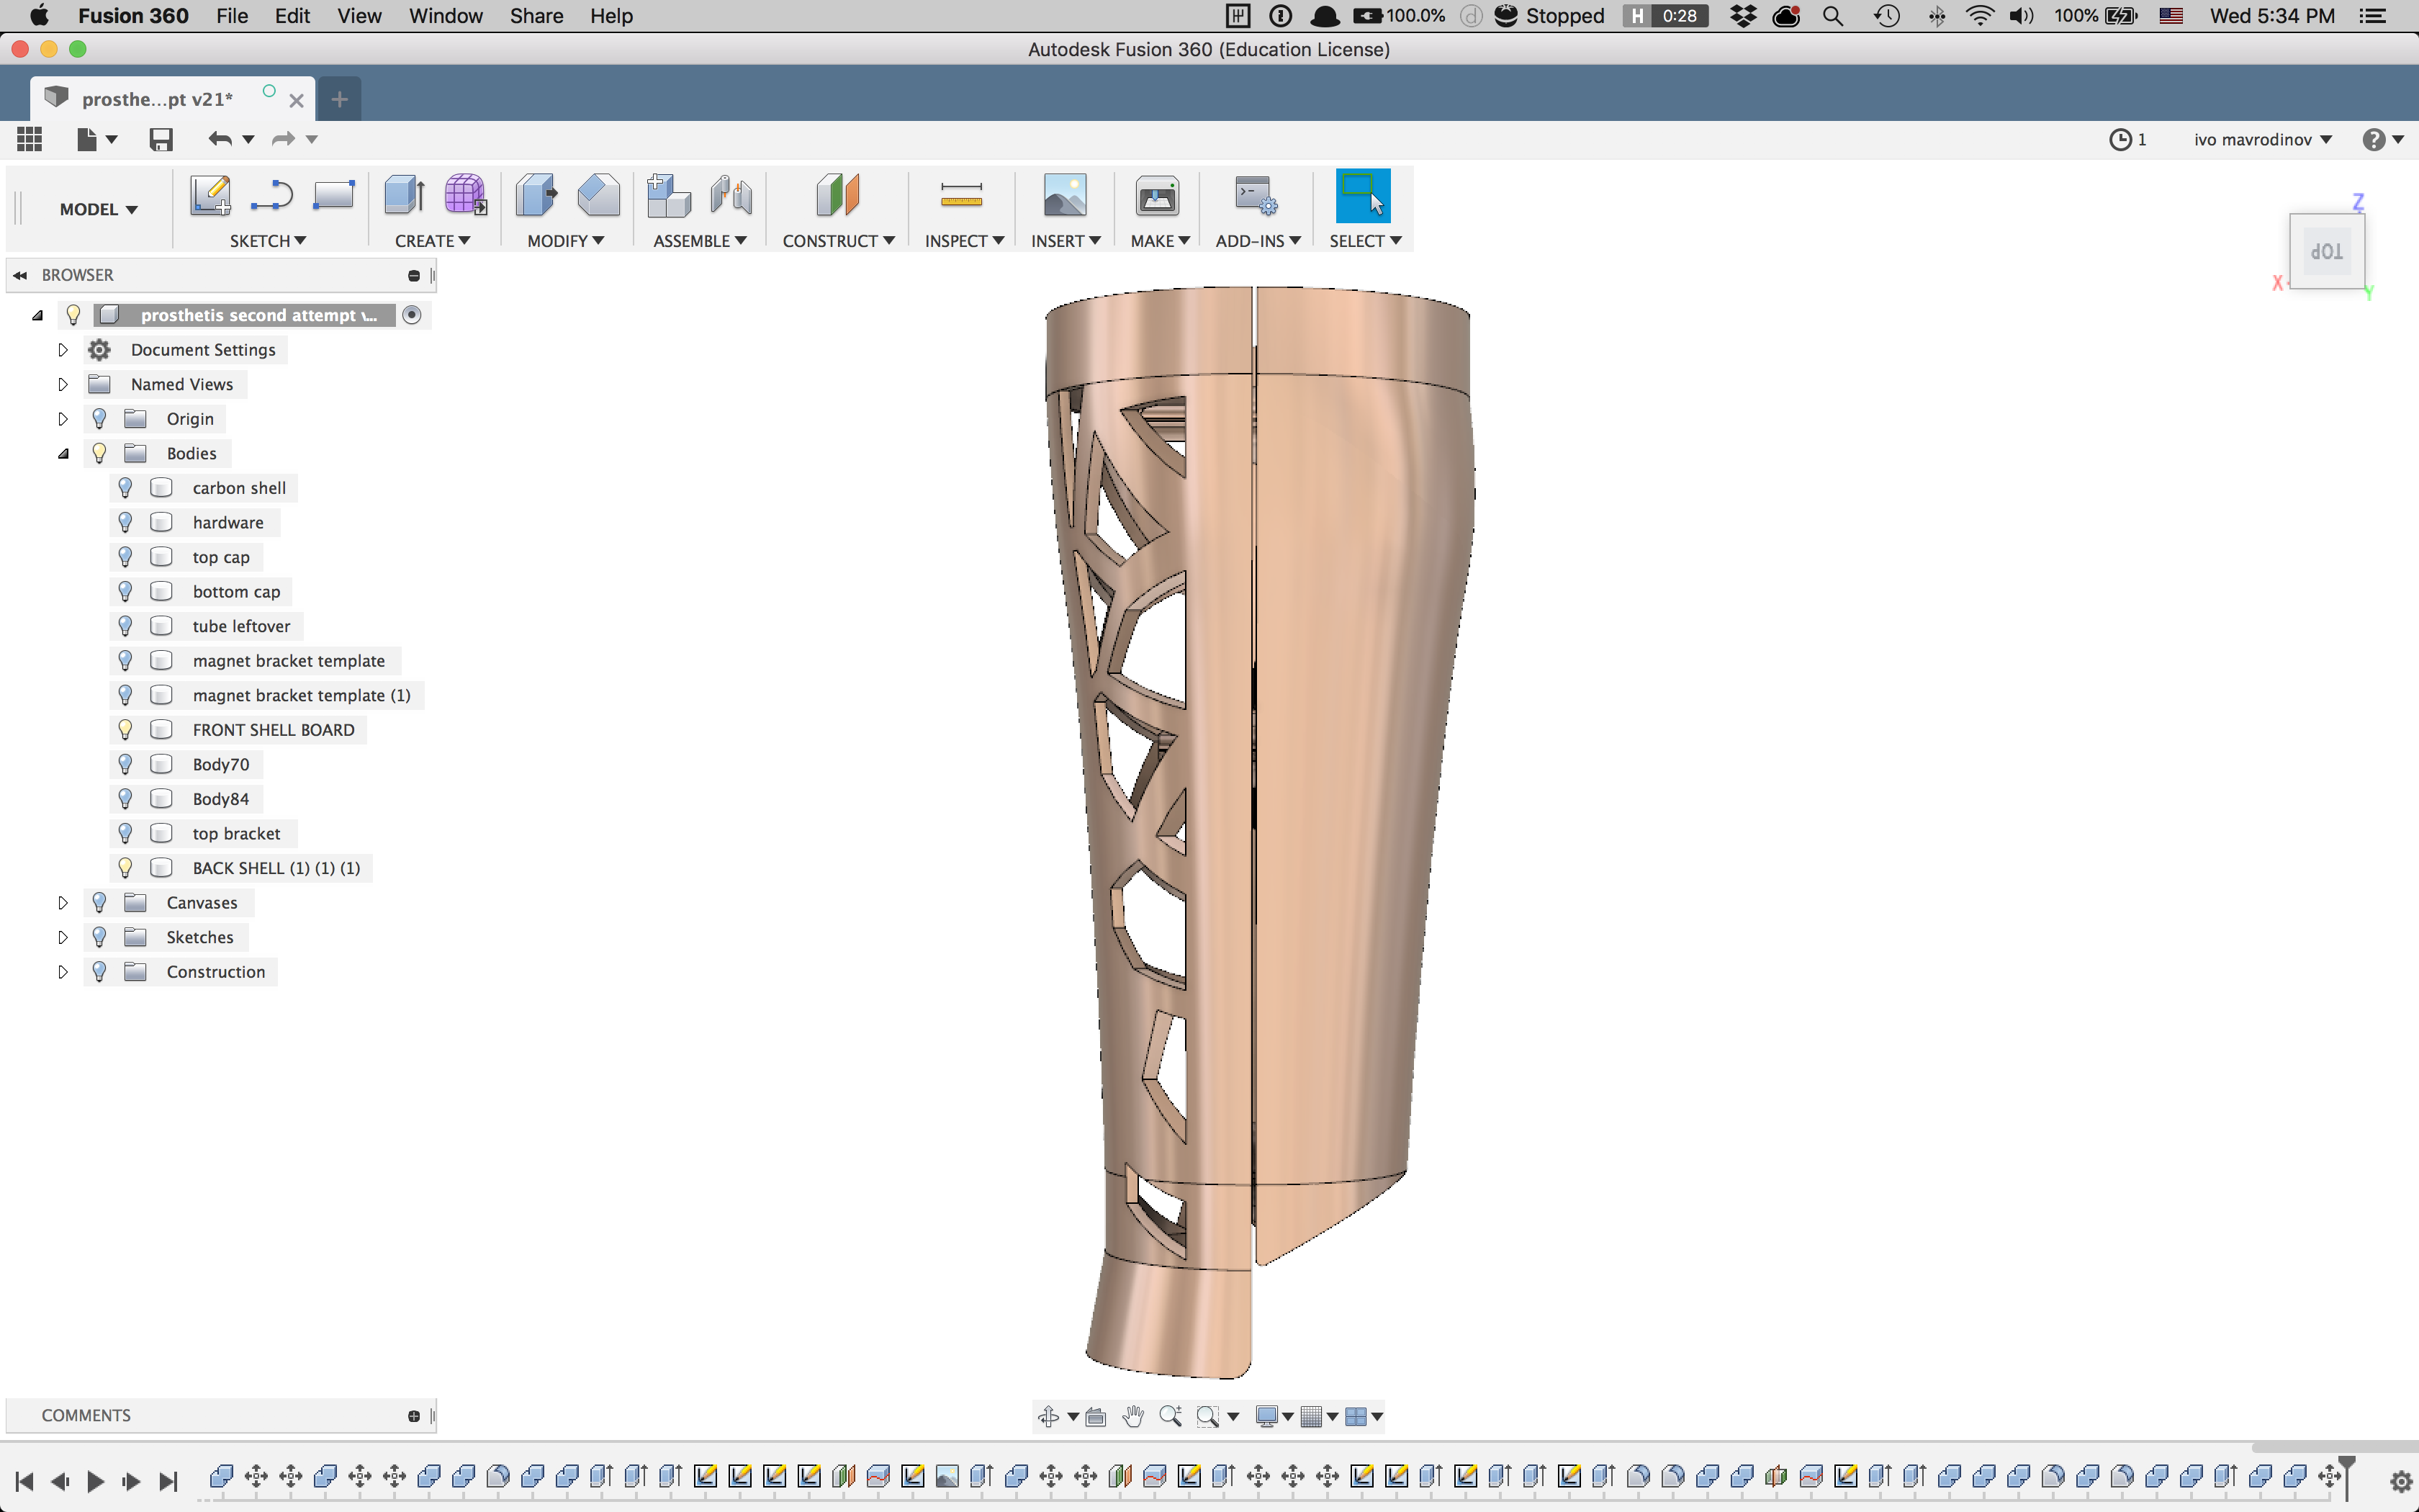Click the Joint assemble icon
This screenshot has width=2419, height=1512.
[x=731, y=195]
